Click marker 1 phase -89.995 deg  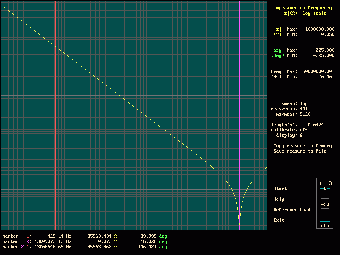(x=152, y=236)
